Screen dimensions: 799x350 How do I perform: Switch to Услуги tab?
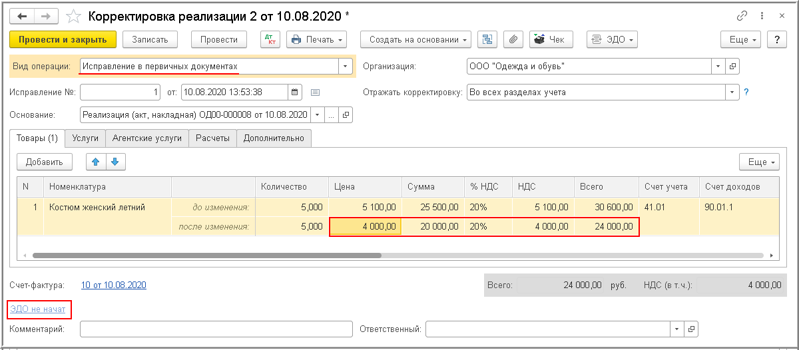click(85, 138)
